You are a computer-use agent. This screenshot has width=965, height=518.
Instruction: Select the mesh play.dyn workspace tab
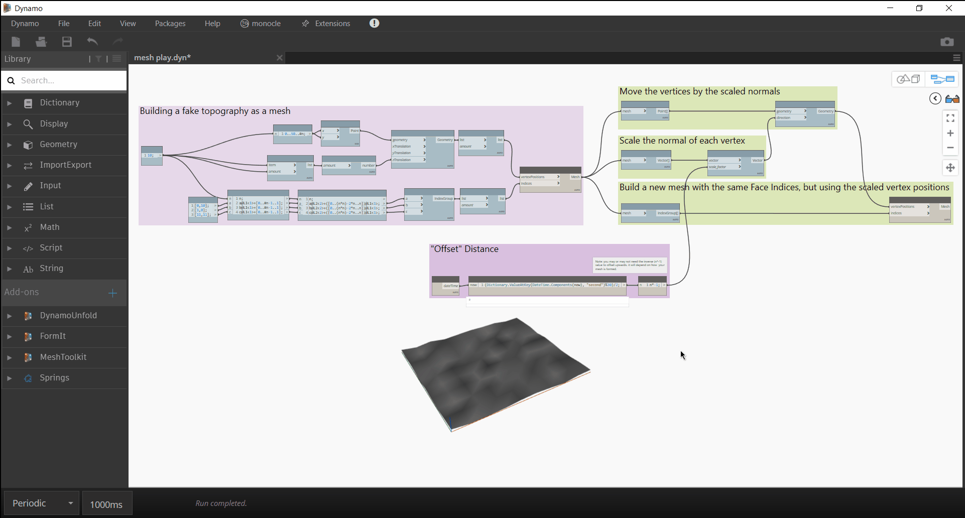point(207,58)
